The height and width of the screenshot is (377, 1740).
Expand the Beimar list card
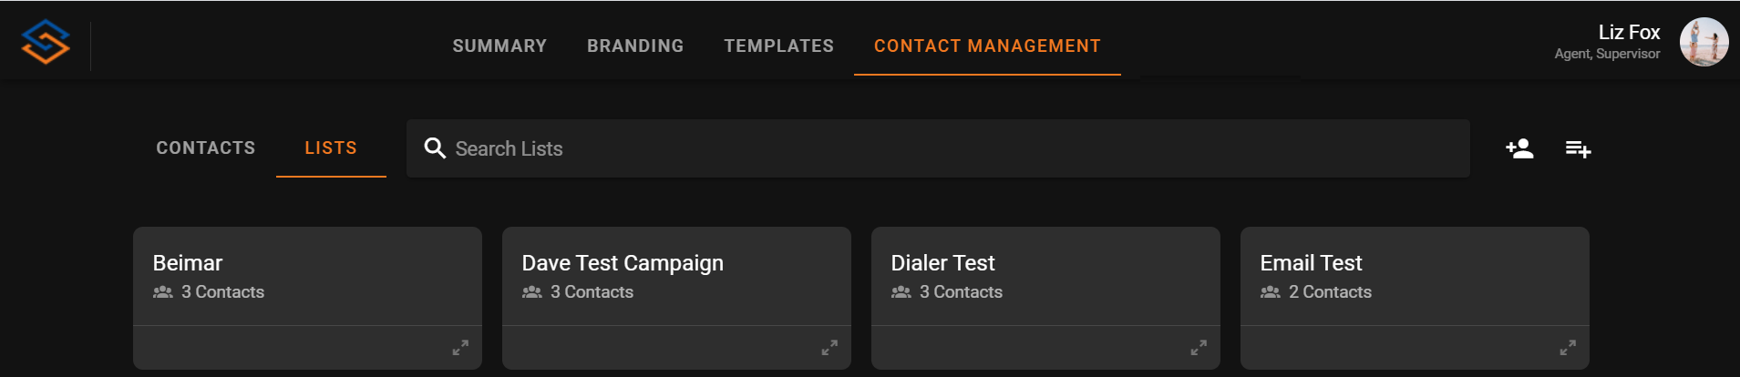[460, 348]
